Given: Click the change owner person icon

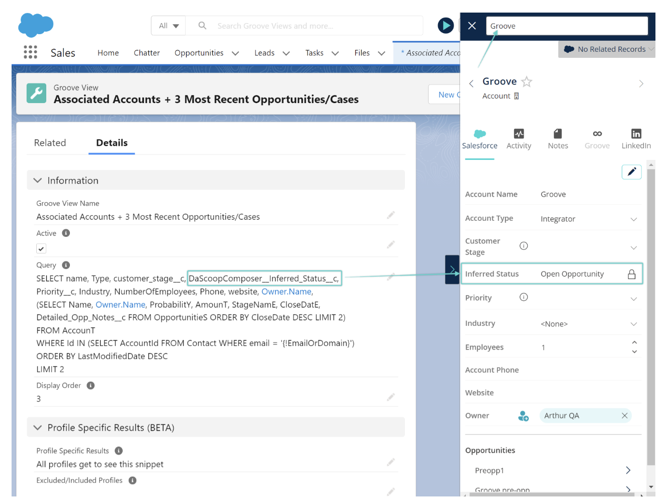Looking at the screenshot, I should [523, 416].
